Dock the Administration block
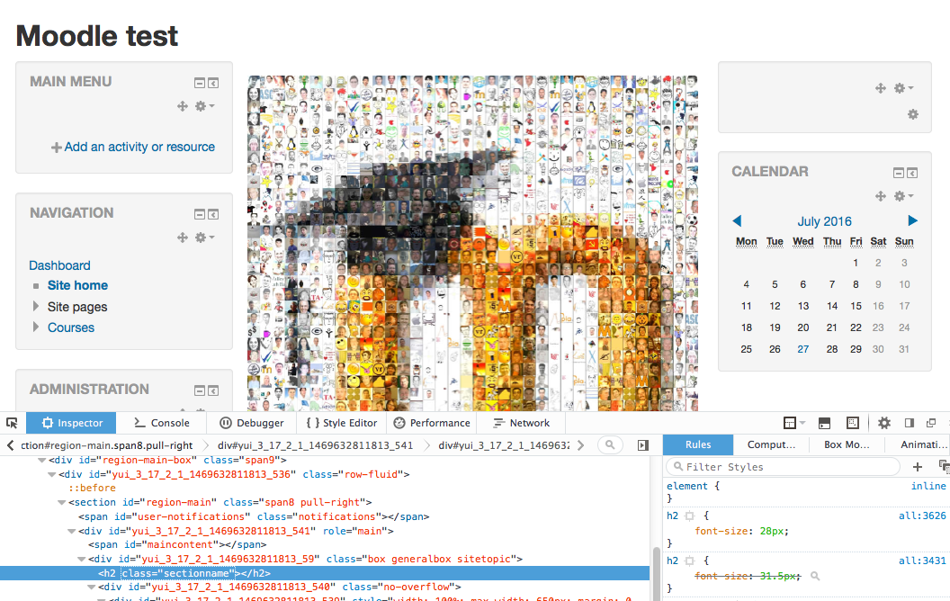Image resolution: width=950 pixels, height=601 pixels. coord(213,390)
